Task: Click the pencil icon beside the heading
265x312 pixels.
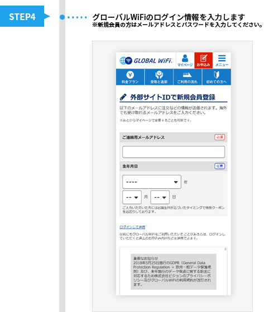Action: 123,97
